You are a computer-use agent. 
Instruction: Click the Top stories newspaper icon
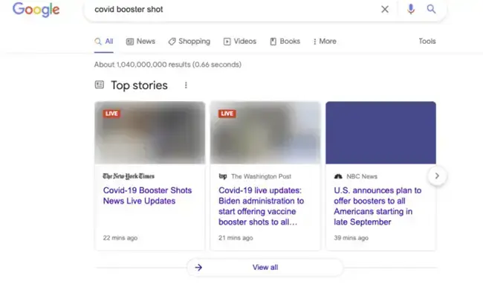pyautogui.click(x=99, y=85)
